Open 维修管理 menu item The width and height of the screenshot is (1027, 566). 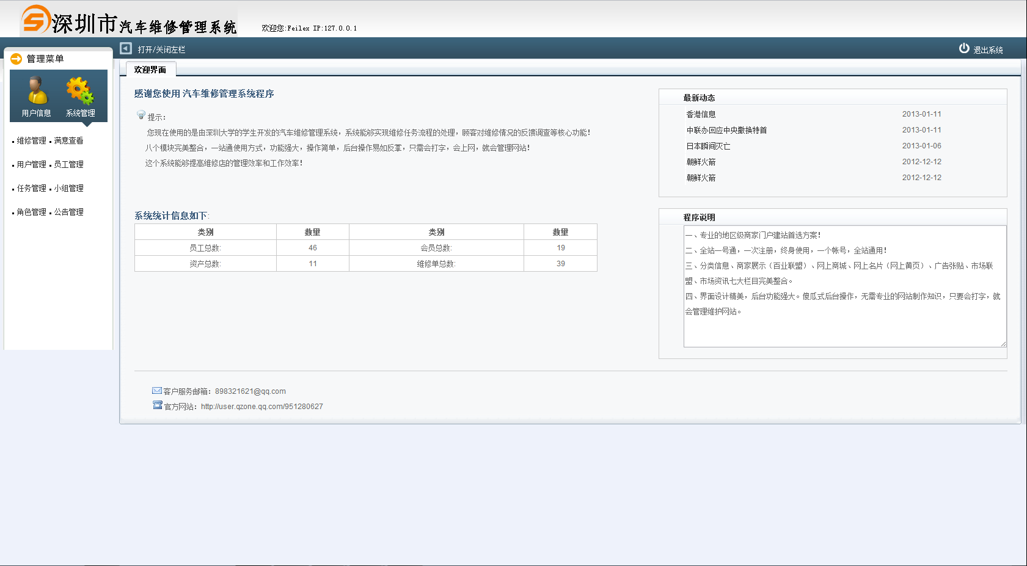pos(31,140)
